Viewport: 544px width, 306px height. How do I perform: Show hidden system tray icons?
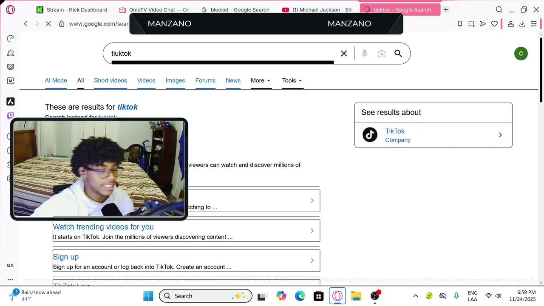click(416, 296)
